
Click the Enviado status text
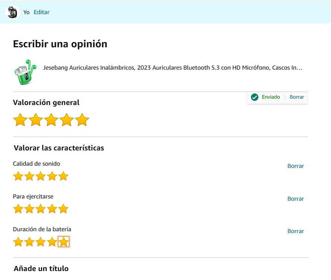pos(271,97)
